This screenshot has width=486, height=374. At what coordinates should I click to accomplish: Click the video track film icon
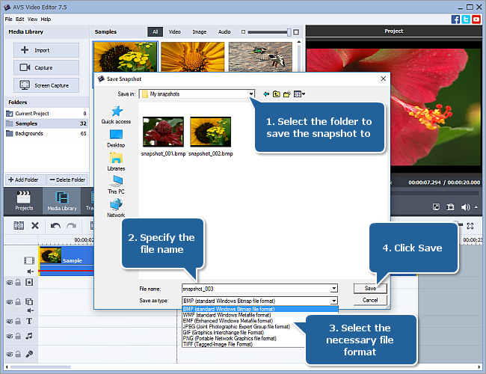click(x=29, y=261)
